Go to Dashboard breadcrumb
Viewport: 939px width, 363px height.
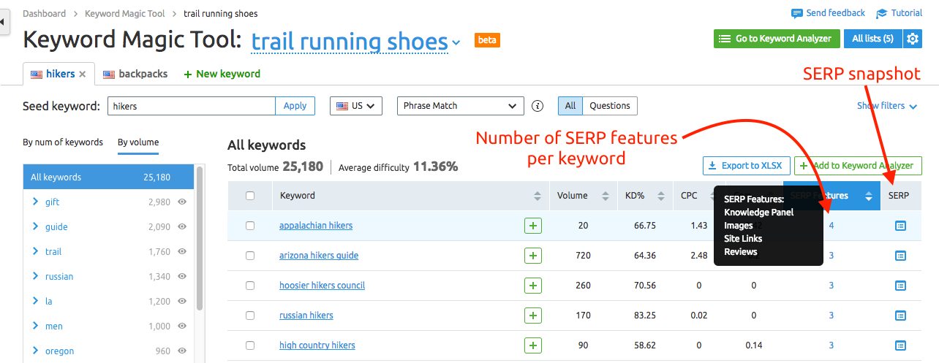[44, 13]
